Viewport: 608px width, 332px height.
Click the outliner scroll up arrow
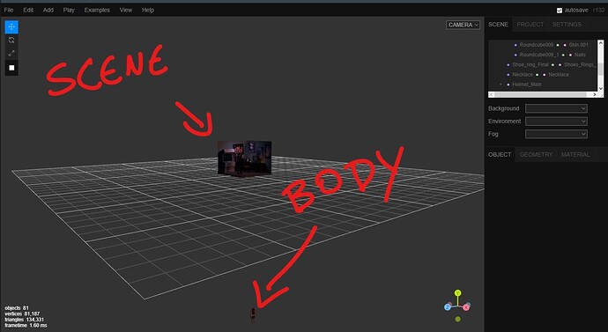601,43
